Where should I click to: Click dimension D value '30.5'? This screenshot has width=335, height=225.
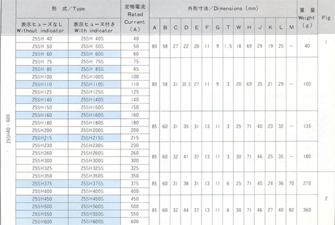point(186,84)
